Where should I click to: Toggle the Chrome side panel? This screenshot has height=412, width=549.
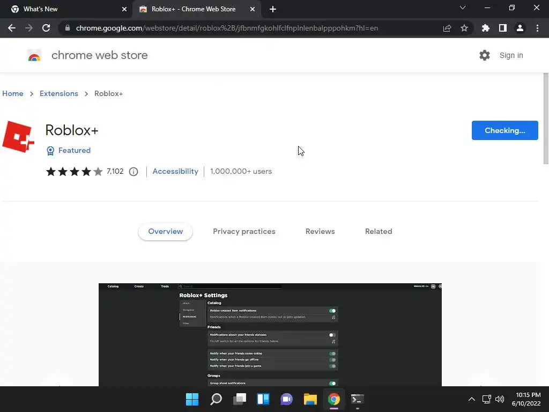(x=503, y=28)
